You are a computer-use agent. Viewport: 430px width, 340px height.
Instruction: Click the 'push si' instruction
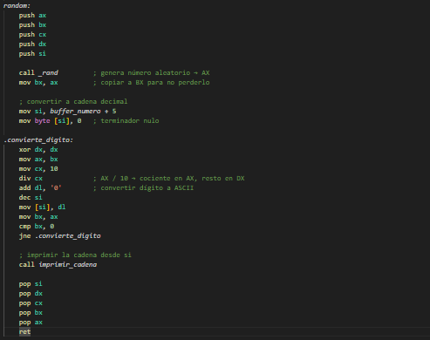pos(32,53)
